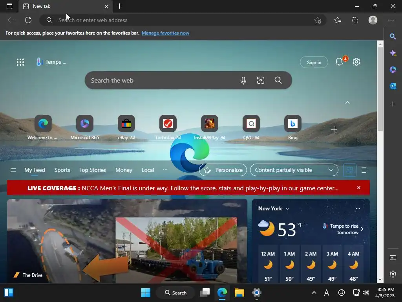Switch feed to list layout view
402x302 pixels.
point(365,170)
